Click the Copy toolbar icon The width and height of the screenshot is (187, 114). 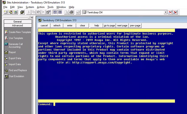[x=34, y=12]
